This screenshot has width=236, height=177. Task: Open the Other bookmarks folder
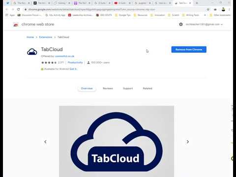click(220, 15)
